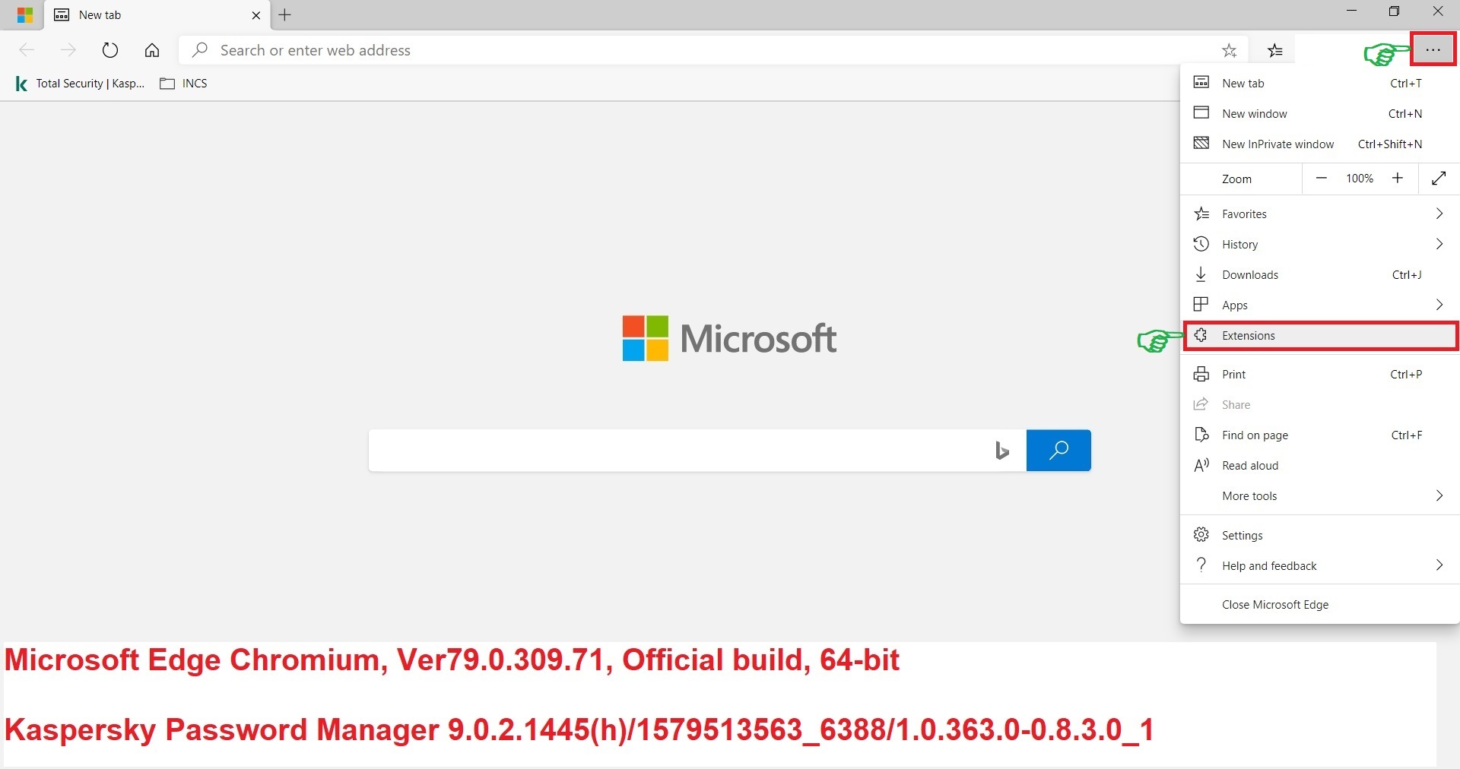Add this page to favorites star
Image resolution: width=1460 pixels, height=769 pixels.
1229,50
